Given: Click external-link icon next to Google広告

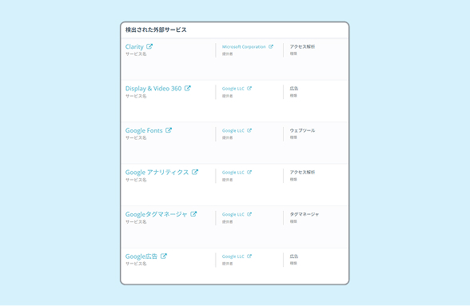Looking at the screenshot, I should (x=164, y=256).
